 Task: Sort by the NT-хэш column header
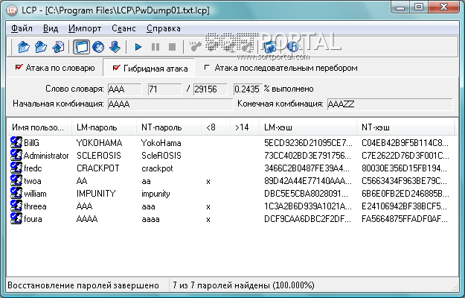click(405, 127)
